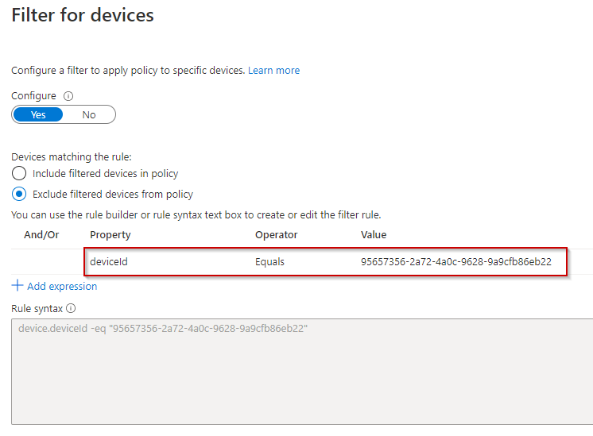Click the info icon beside Rule syntax

(x=71, y=308)
